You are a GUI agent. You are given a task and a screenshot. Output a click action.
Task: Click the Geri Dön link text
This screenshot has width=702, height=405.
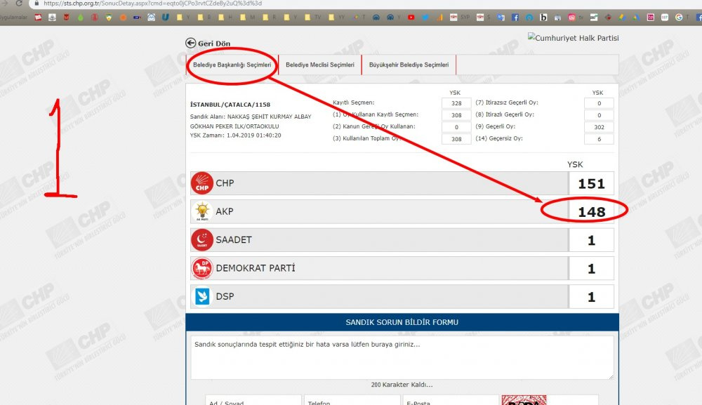click(214, 44)
